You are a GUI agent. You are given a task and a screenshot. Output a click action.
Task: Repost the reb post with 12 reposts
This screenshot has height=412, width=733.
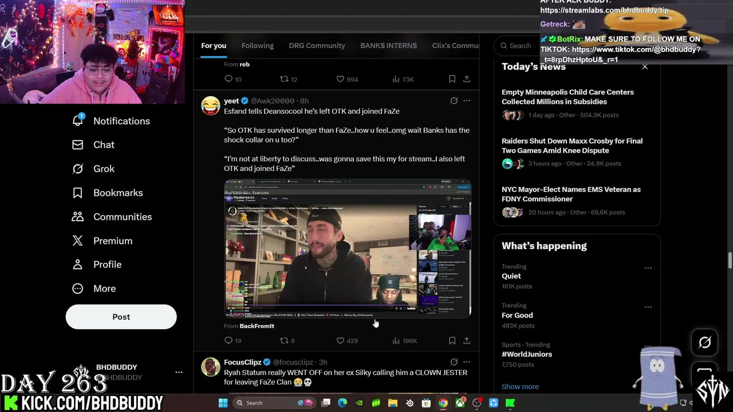(x=283, y=79)
